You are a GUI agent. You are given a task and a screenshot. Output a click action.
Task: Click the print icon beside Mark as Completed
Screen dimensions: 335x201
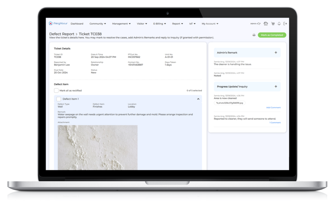point(254,35)
